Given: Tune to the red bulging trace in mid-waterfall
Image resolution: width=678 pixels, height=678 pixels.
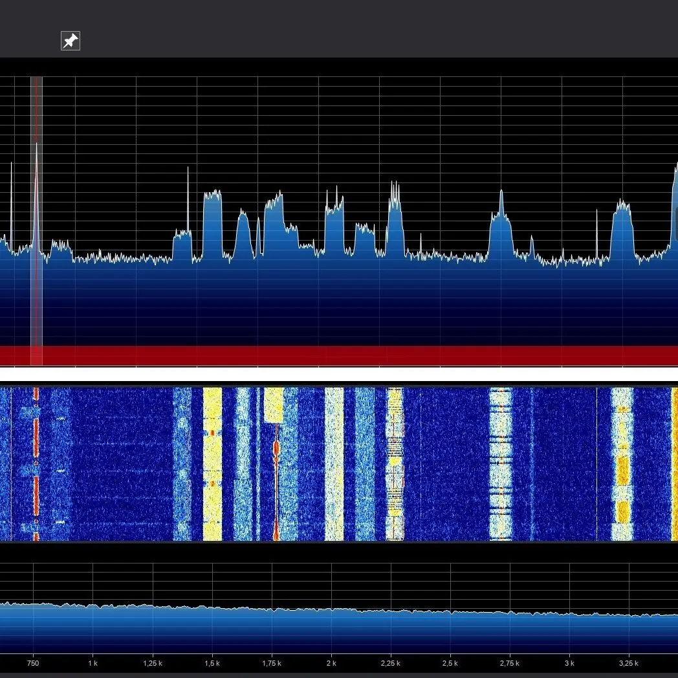Looking at the screenshot, I should click(x=276, y=482).
